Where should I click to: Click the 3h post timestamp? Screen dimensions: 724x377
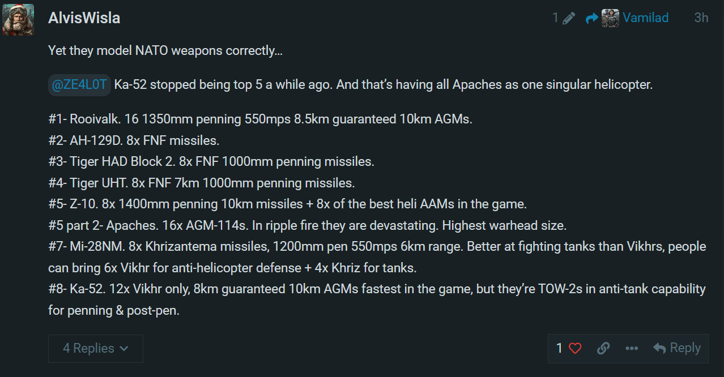(701, 18)
